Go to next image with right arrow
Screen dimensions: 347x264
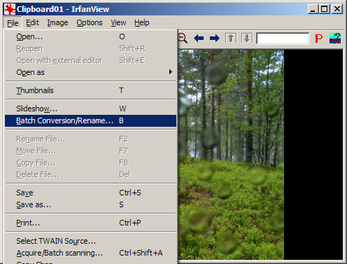point(215,38)
